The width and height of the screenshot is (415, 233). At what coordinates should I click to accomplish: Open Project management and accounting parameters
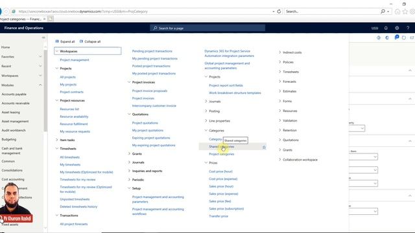point(158,199)
